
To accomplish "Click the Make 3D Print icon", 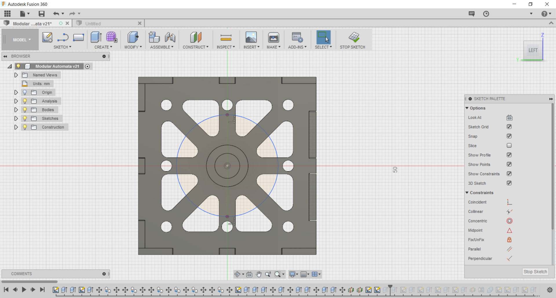I will 273,37.
